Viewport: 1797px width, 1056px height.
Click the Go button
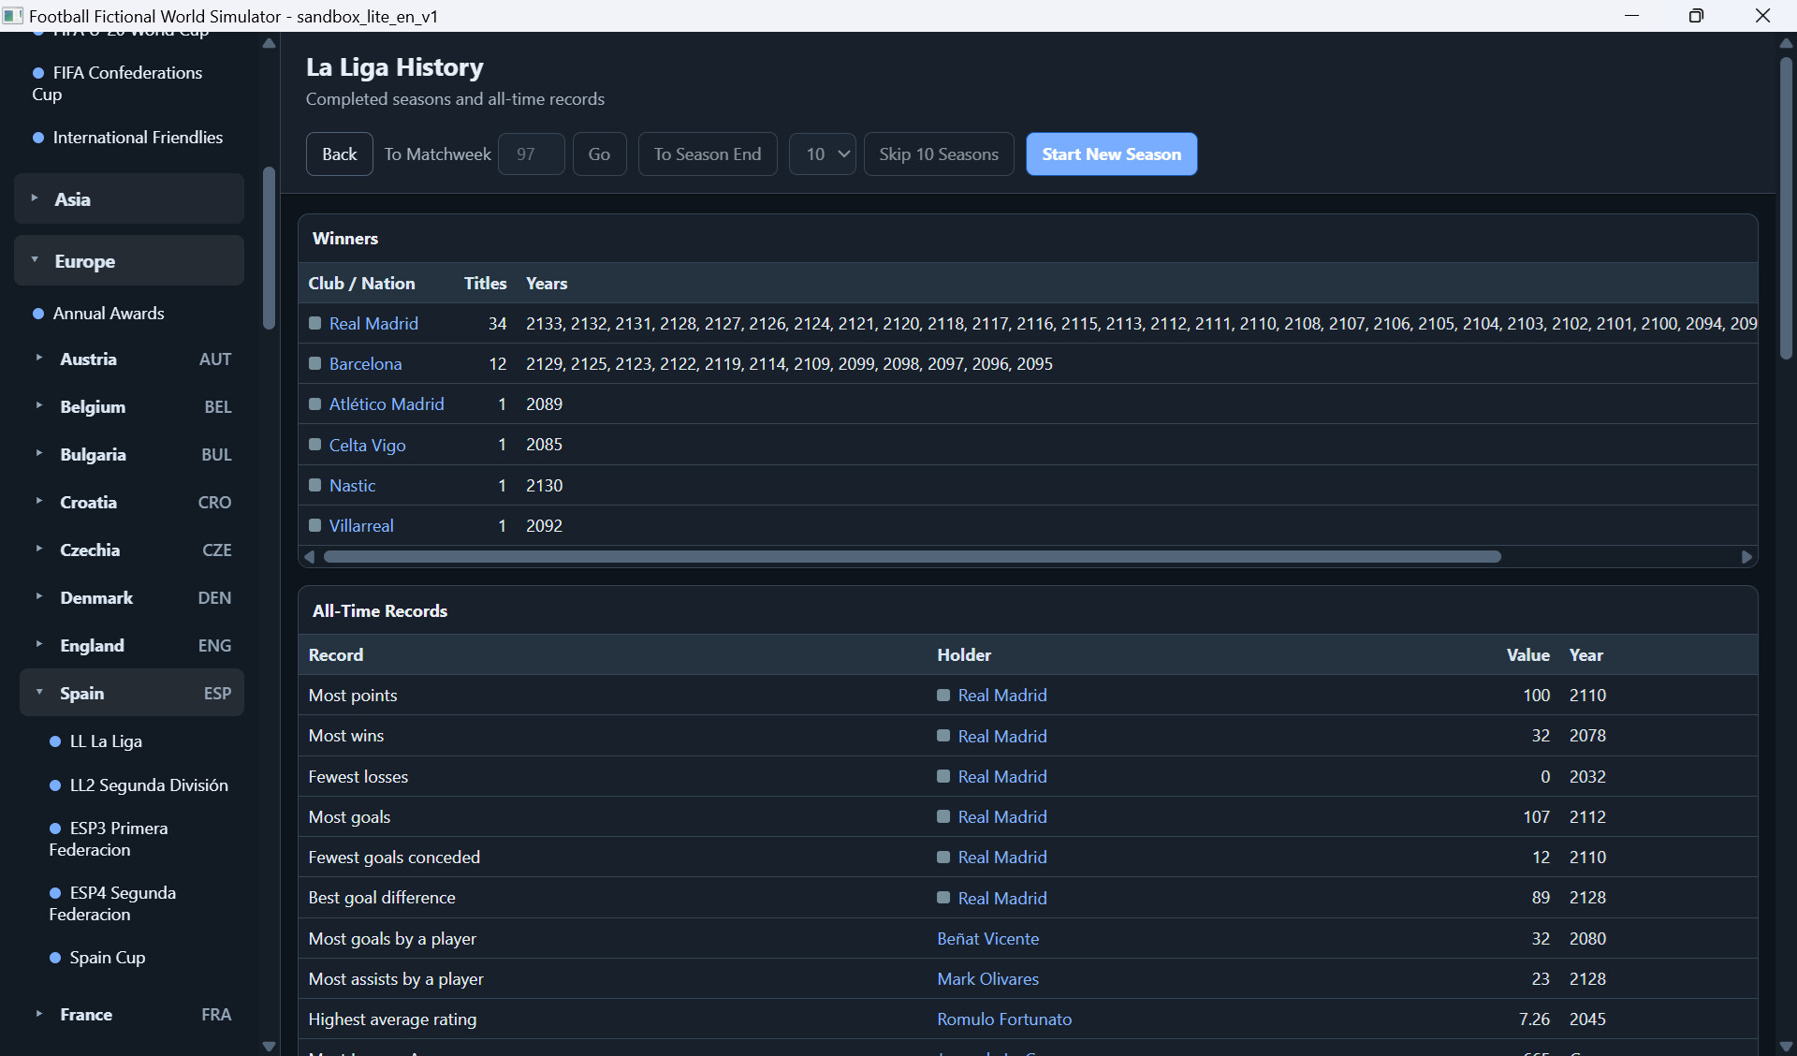click(599, 154)
